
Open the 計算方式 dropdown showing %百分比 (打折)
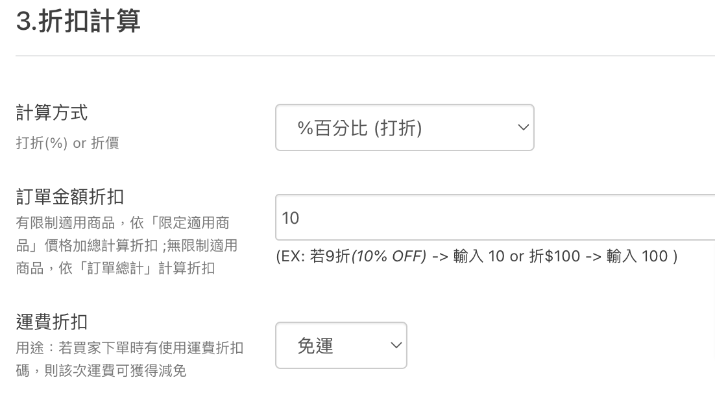[404, 128]
